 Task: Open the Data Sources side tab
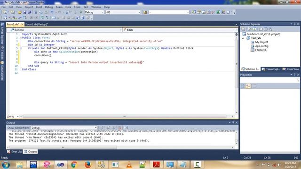(x=2, y=71)
